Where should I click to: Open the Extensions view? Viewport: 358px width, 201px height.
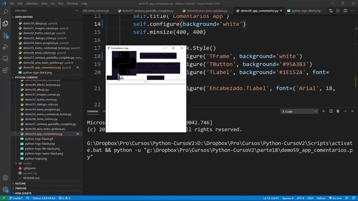click(x=5, y=70)
